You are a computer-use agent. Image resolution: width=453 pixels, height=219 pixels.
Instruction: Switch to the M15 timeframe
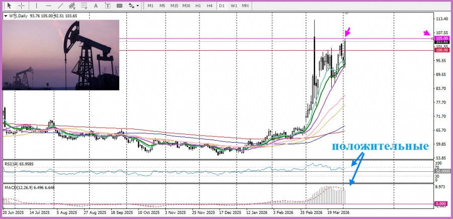[x=174, y=6]
